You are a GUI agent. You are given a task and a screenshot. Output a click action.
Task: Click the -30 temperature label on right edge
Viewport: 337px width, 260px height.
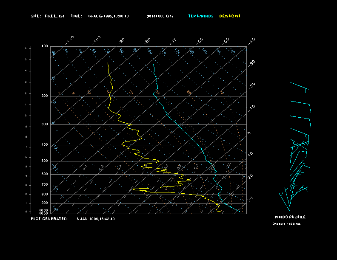tap(252, 63)
